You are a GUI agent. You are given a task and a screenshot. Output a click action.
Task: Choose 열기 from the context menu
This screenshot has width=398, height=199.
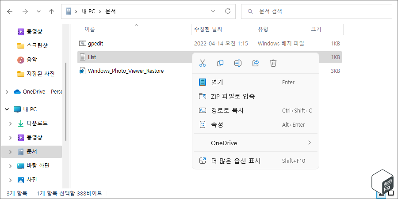tap(255, 82)
